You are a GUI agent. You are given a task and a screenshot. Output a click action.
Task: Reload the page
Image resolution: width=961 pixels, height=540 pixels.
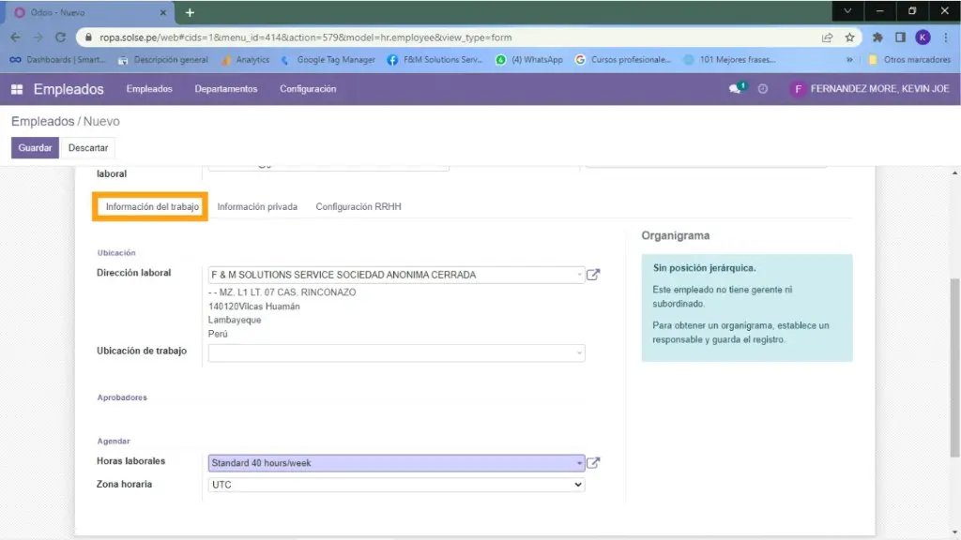tap(61, 37)
